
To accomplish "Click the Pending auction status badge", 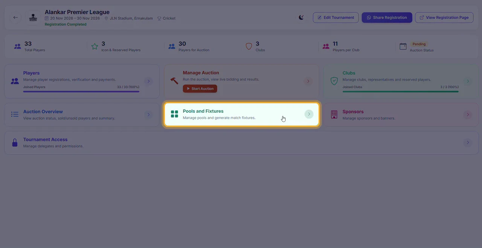I will 419,44.
